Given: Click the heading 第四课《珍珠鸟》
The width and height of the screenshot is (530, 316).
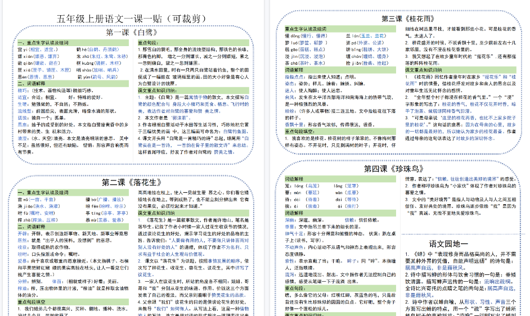Looking at the screenshot, I should point(394,169).
